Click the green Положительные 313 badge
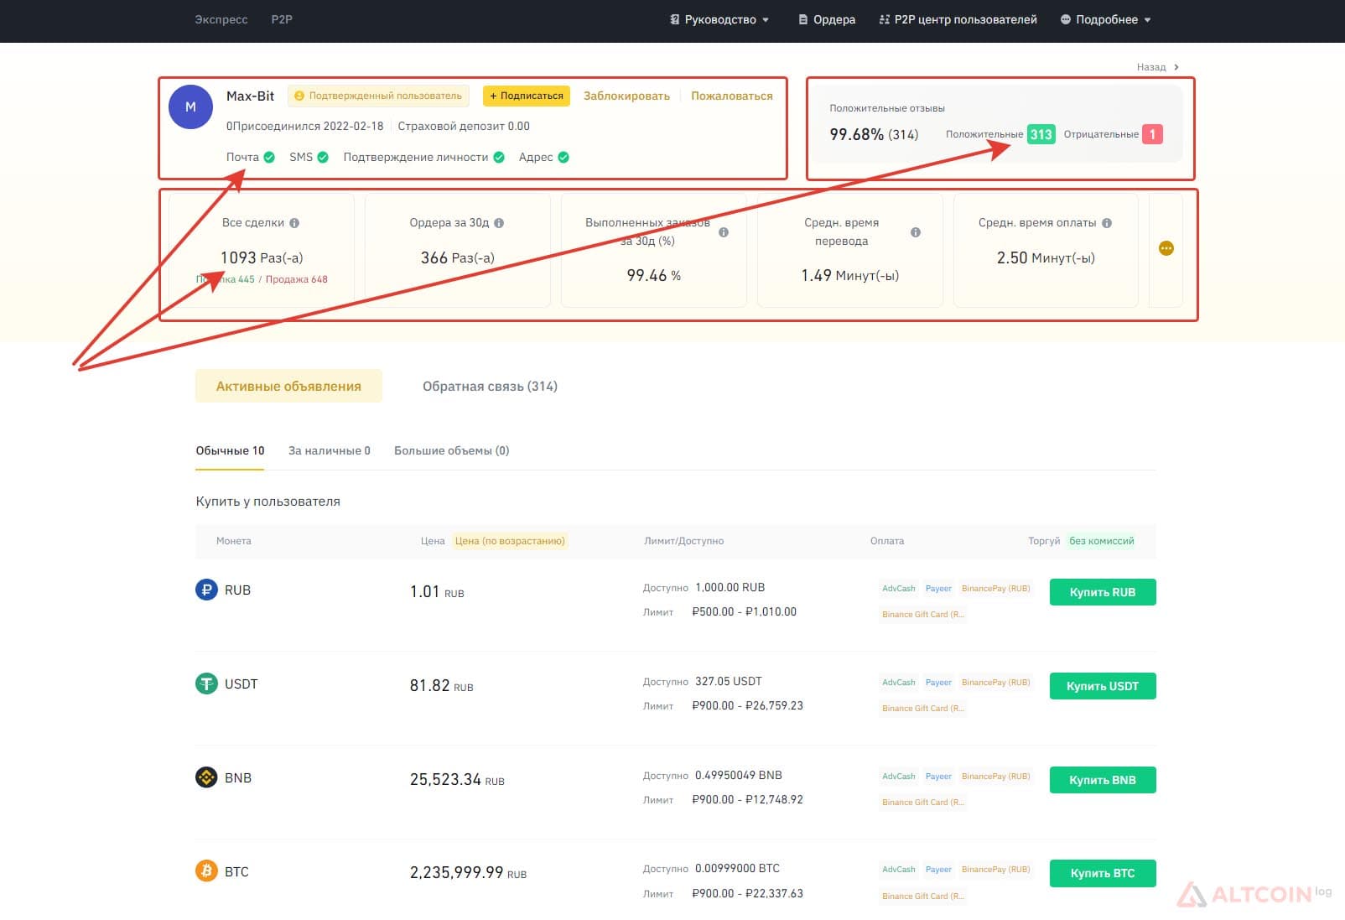The image size is (1345, 920). click(1041, 134)
